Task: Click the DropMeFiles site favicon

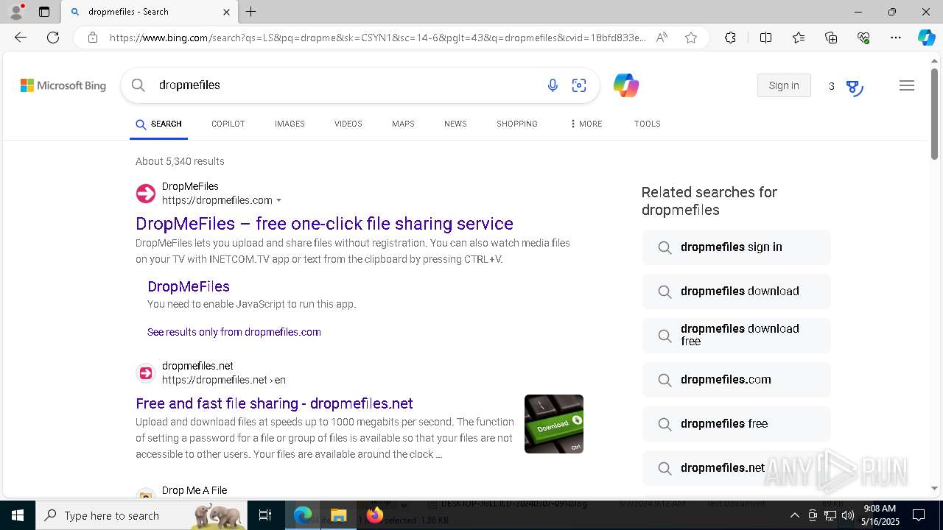Action: click(x=146, y=194)
